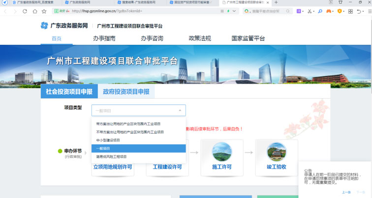This screenshot has height=198, width=372.
Task: Open 施工许可 stage label
Action: coord(222,167)
